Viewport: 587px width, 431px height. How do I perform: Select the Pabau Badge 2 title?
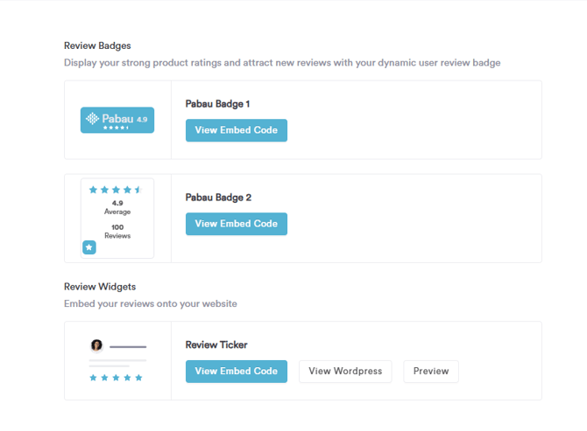(218, 198)
